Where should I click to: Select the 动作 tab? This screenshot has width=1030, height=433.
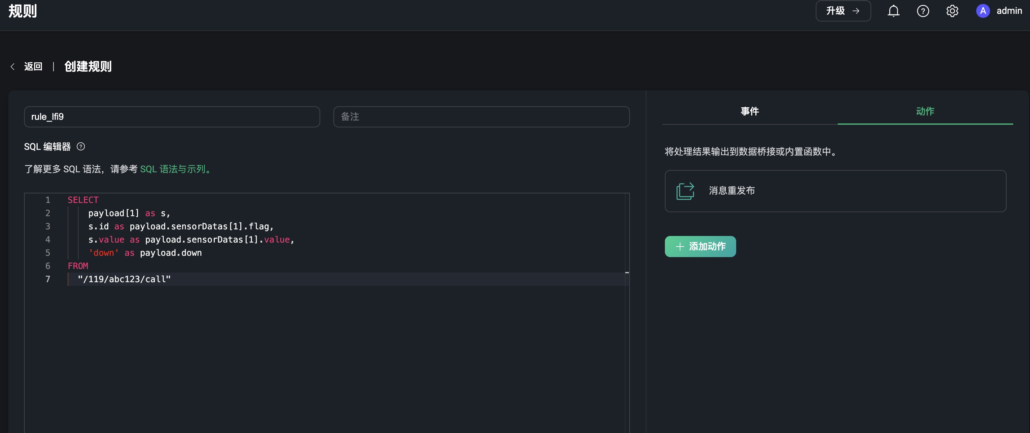(925, 111)
